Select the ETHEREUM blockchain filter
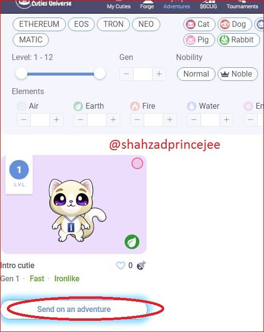The image size is (264, 332). 39,24
